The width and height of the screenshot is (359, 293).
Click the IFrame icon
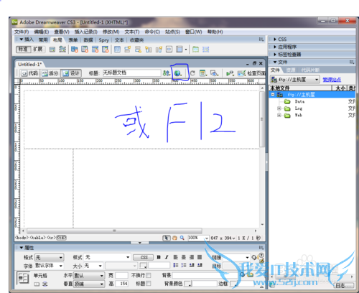pos(169,50)
